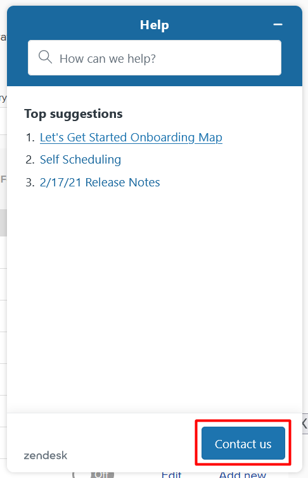The width and height of the screenshot is (308, 478).
Task: Click the Contact us button
Action: [x=243, y=443]
